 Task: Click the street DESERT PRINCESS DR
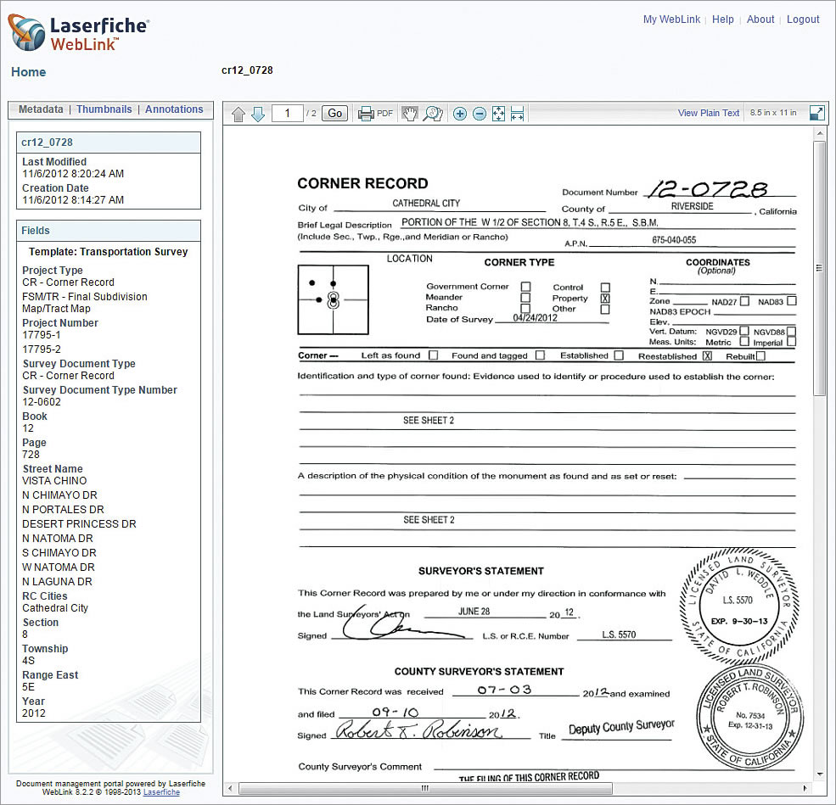coord(79,523)
